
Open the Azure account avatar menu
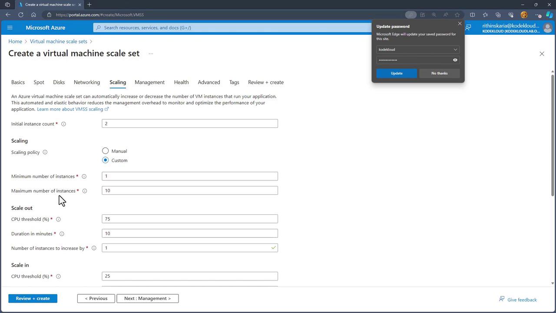pos(548,28)
